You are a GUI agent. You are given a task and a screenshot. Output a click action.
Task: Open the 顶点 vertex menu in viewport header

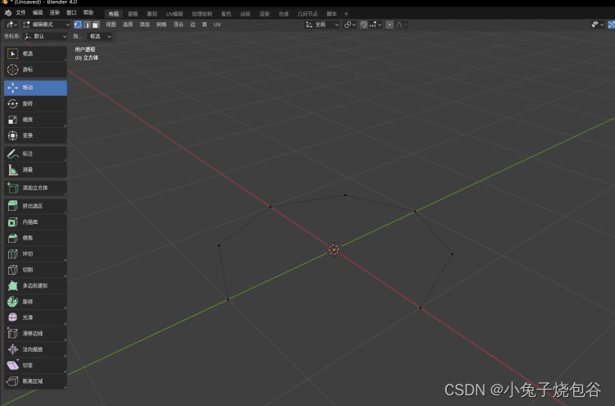click(x=179, y=25)
